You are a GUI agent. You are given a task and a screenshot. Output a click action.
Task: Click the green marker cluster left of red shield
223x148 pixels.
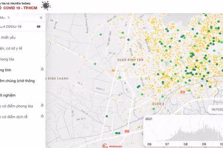[118, 133]
